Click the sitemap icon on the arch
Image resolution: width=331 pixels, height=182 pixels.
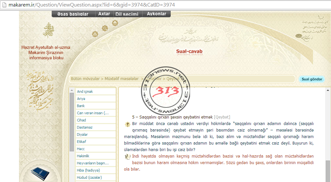point(95,34)
